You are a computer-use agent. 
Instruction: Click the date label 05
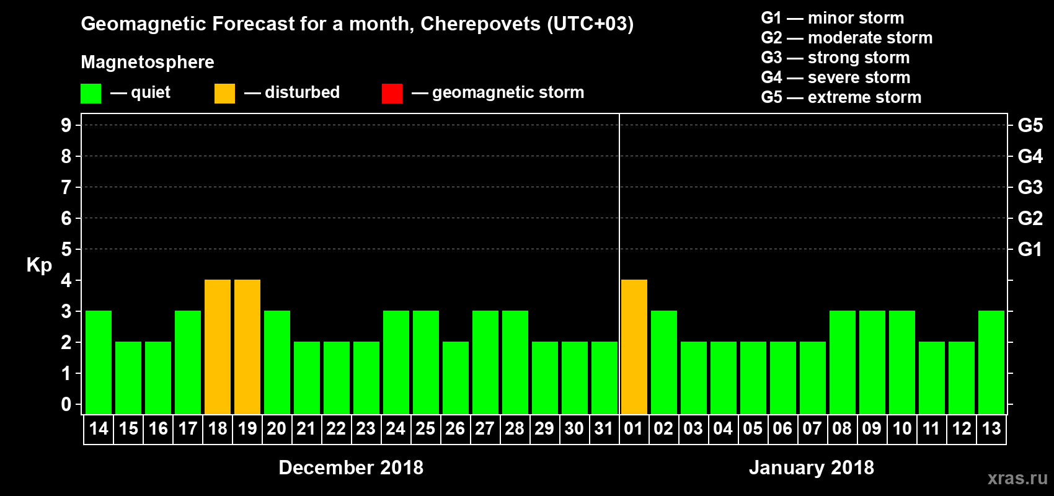753,428
